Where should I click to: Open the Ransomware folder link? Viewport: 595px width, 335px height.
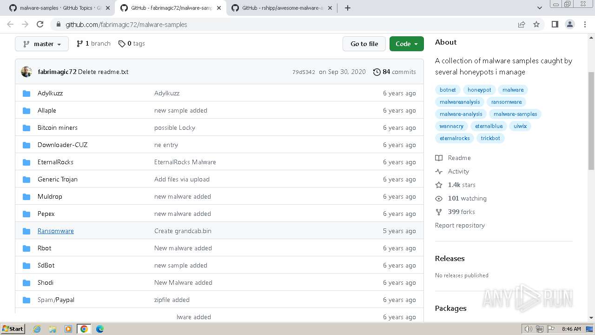pyautogui.click(x=56, y=231)
